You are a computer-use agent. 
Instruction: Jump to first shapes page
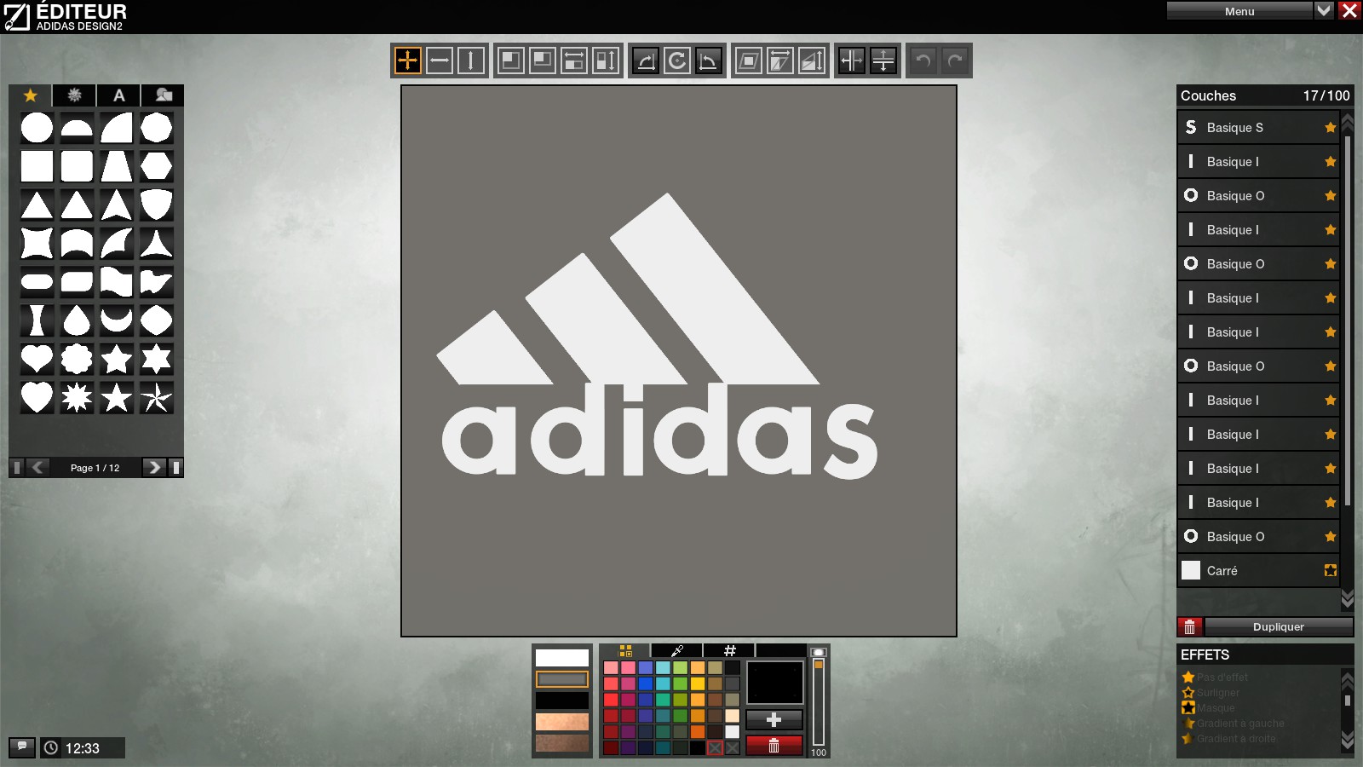point(16,467)
